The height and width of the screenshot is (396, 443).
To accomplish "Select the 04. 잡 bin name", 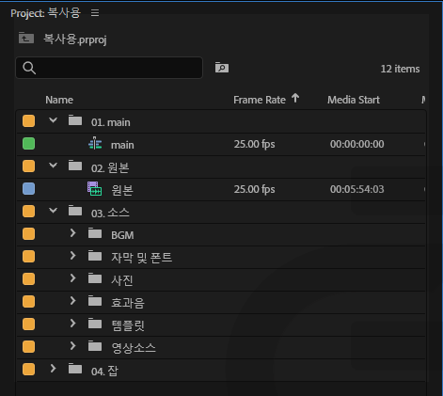I will pos(104,371).
